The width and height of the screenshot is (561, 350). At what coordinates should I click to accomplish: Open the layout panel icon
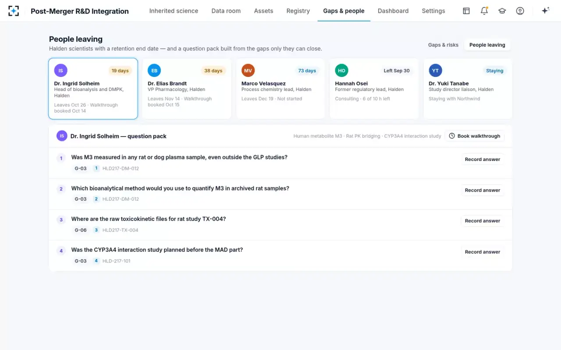[466, 11]
